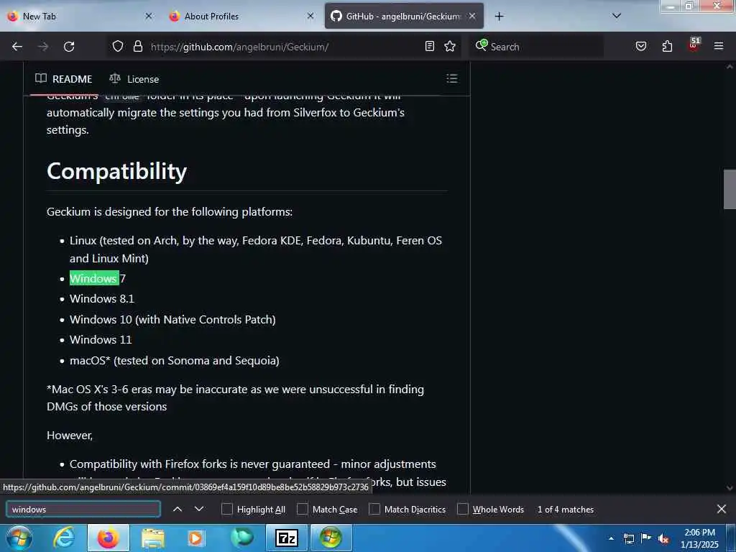
Task: Click the Windows 8.1 list item
Action: (x=102, y=298)
